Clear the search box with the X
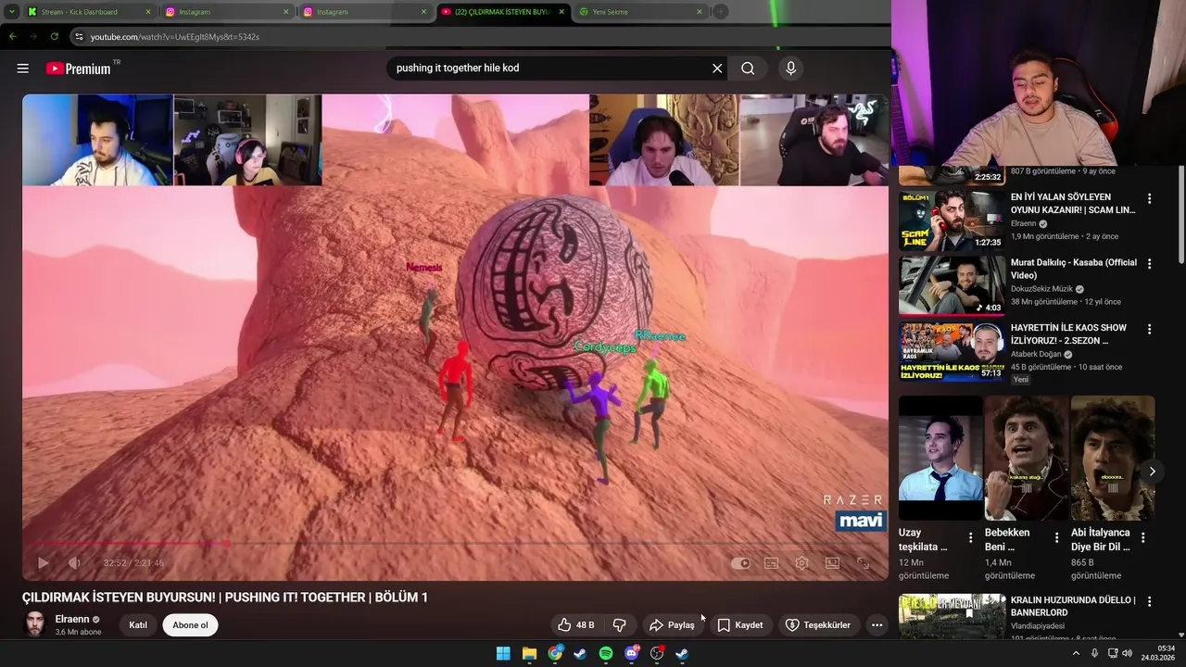Viewport: 1186px width, 667px height. (x=717, y=69)
